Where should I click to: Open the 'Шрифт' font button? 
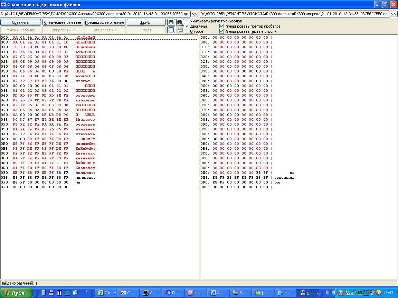click(146, 22)
